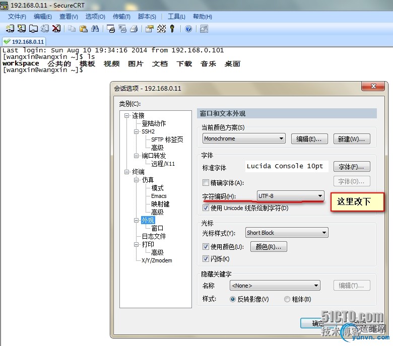
Task: Click the Disconnect red X icon
Action: 56,29
